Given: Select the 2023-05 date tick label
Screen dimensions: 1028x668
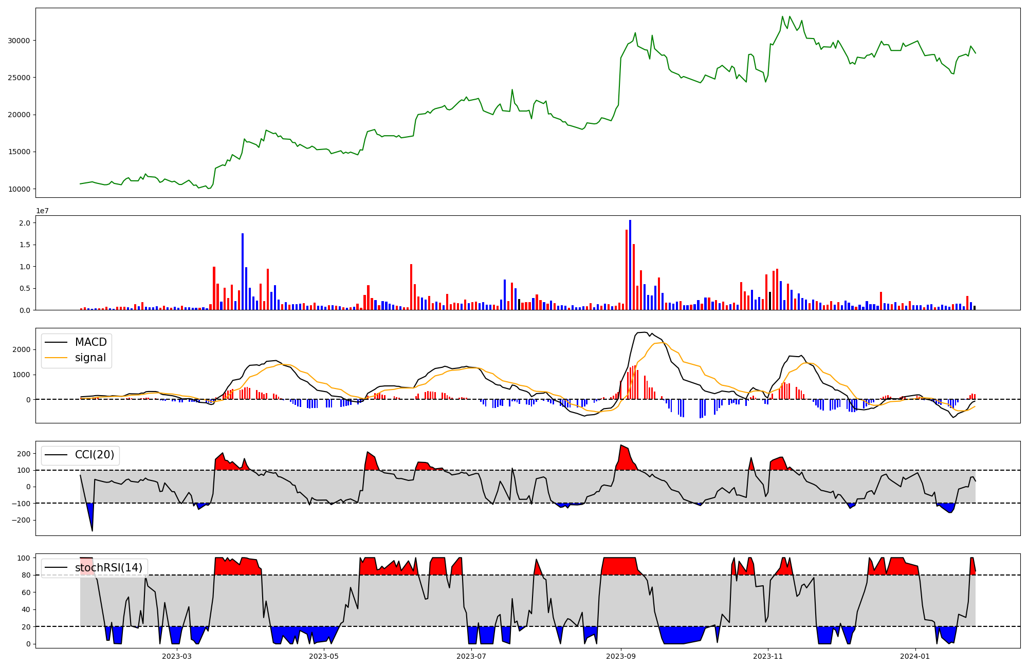Looking at the screenshot, I should click(324, 656).
